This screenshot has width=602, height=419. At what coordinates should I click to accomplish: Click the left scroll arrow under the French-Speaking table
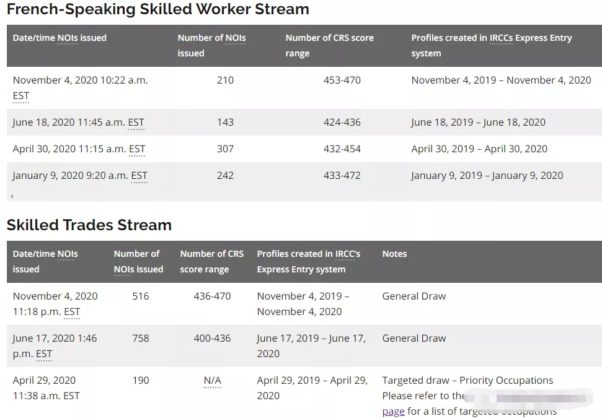(x=12, y=197)
